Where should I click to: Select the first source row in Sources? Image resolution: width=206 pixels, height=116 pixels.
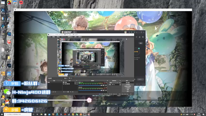70,82
